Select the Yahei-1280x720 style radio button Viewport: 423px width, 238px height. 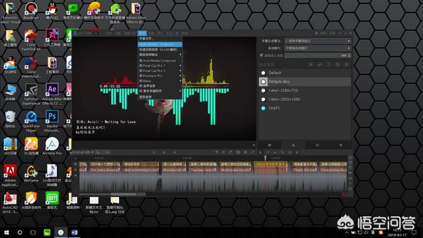[263, 91]
